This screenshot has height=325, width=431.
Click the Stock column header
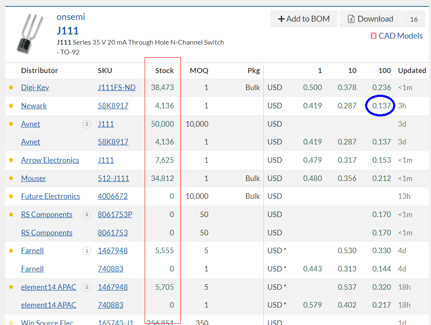click(164, 71)
